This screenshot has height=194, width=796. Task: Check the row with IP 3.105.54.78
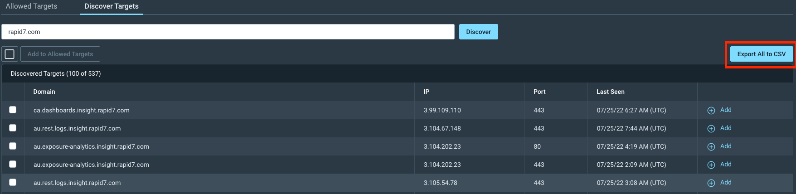click(13, 182)
